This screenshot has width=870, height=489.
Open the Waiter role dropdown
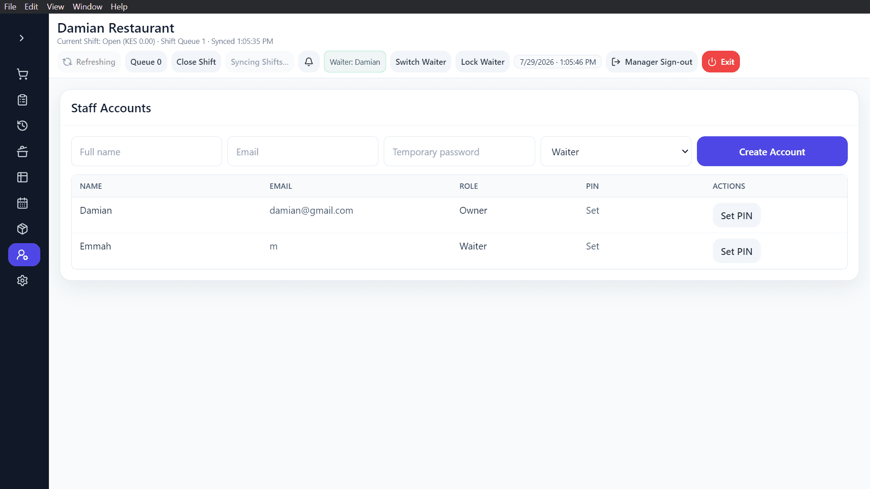616,152
